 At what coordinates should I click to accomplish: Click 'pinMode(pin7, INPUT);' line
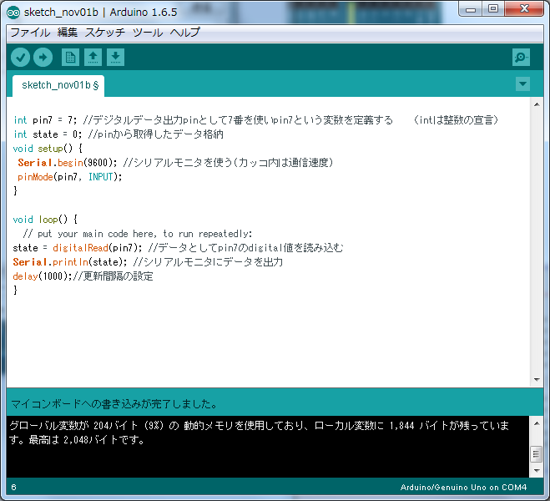pyautogui.click(x=70, y=177)
